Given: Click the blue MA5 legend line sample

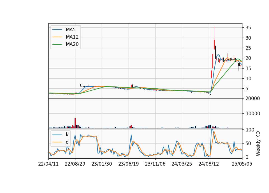Looking at the screenshot, I should tap(57, 30).
